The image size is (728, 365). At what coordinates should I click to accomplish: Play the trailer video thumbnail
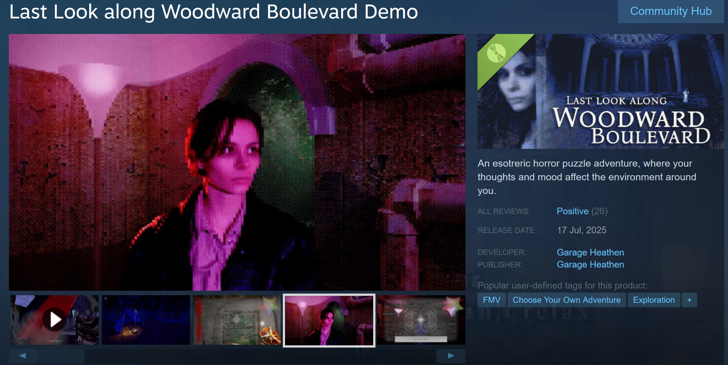55,320
